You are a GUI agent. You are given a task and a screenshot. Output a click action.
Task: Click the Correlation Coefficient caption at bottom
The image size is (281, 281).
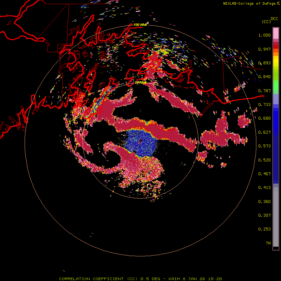pyautogui.click(x=140, y=279)
